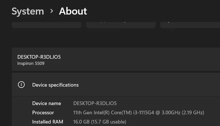Select the DESKTOP-R3DLJO5 title in top card
Screen dimensions: 220x126
pos(39,57)
